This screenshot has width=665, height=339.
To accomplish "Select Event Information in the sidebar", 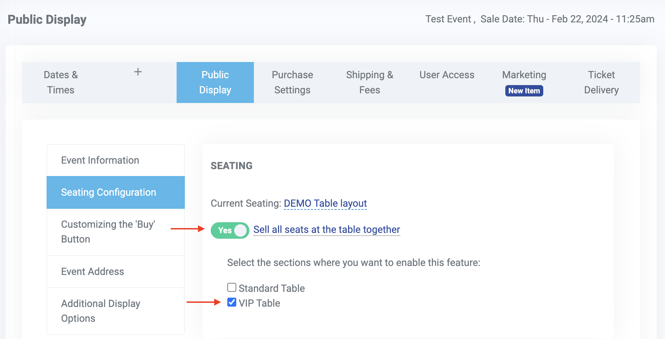I will point(100,160).
